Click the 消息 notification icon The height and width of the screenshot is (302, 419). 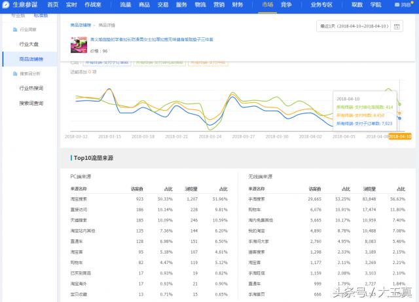[397, 5]
